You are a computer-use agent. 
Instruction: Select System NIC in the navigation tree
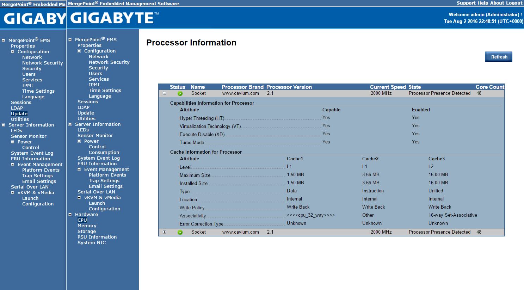click(x=91, y=242)
